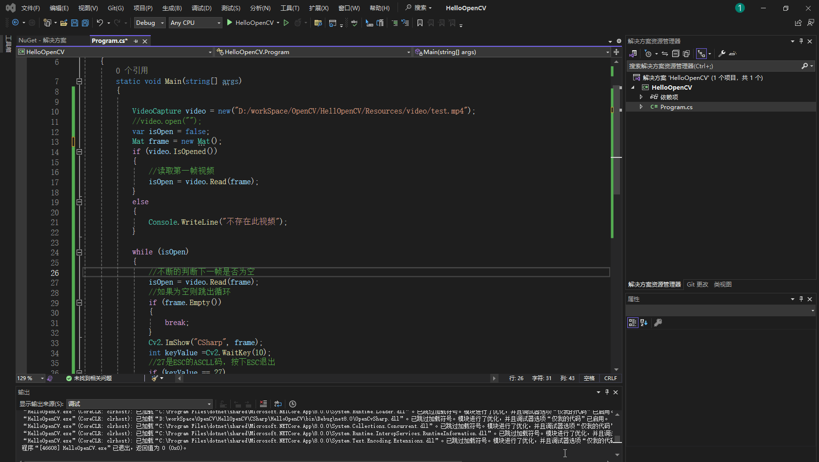
Task: Open the 工具(T) menu
Action: click(290, 8)
